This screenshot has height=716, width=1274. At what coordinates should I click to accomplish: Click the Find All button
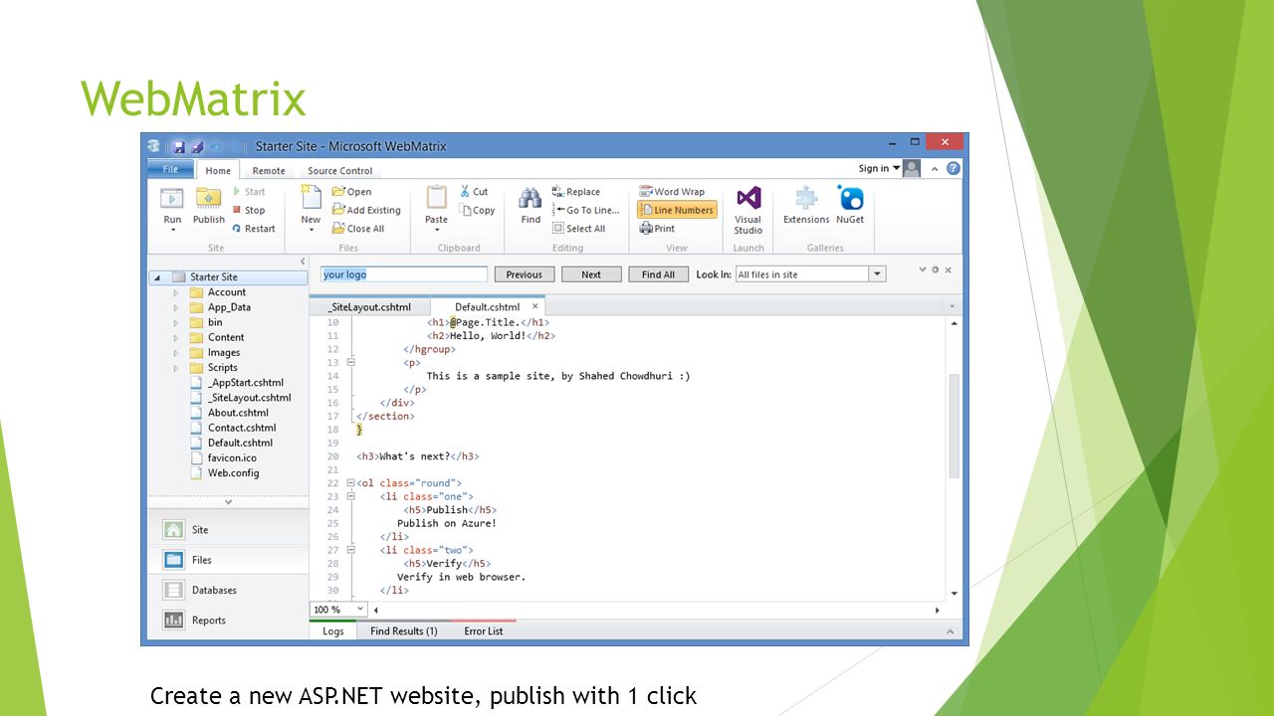[658, 274]
